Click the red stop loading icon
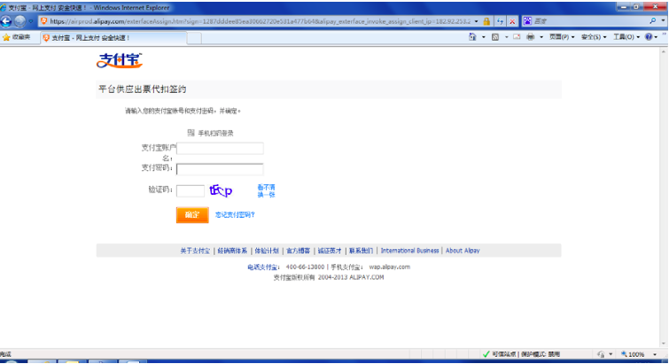 [x=512, y=21]
